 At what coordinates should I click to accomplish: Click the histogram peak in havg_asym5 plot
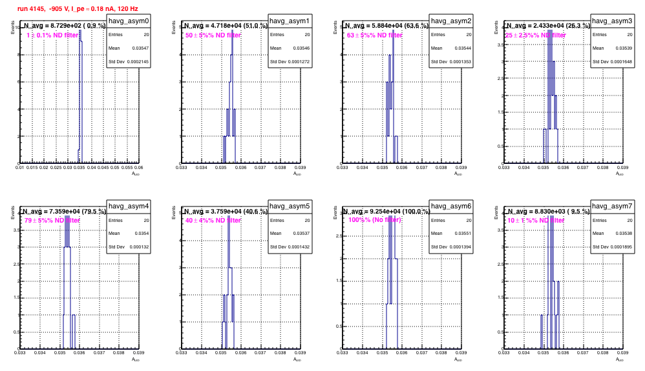(x=229, y=241)
